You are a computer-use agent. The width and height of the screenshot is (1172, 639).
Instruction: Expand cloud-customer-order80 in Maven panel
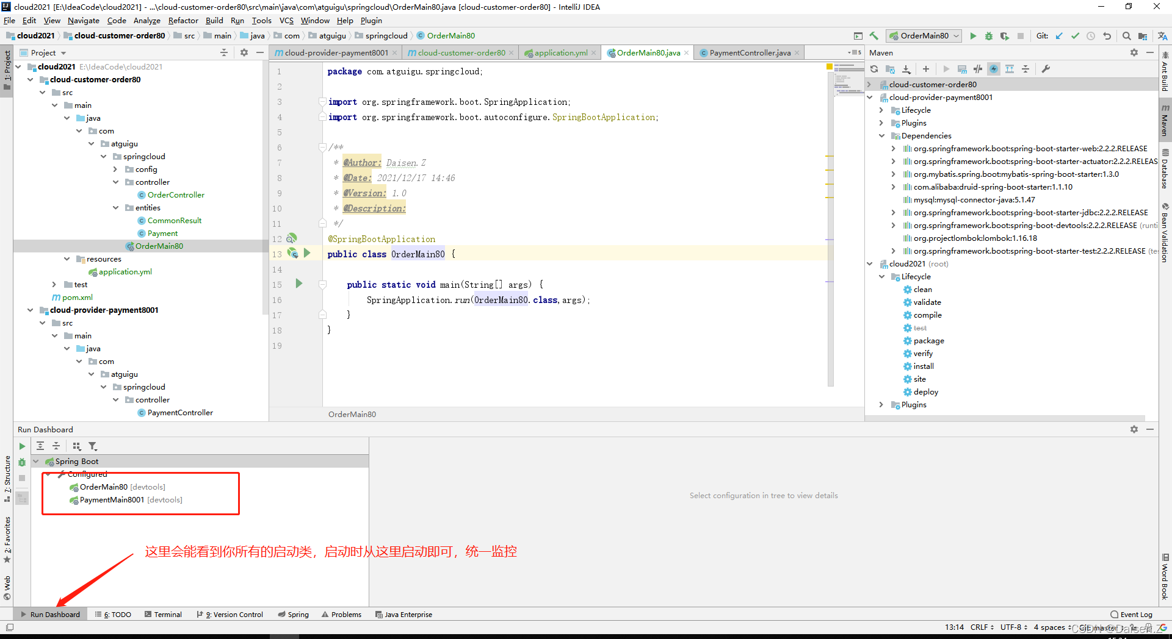click(870, 84)
